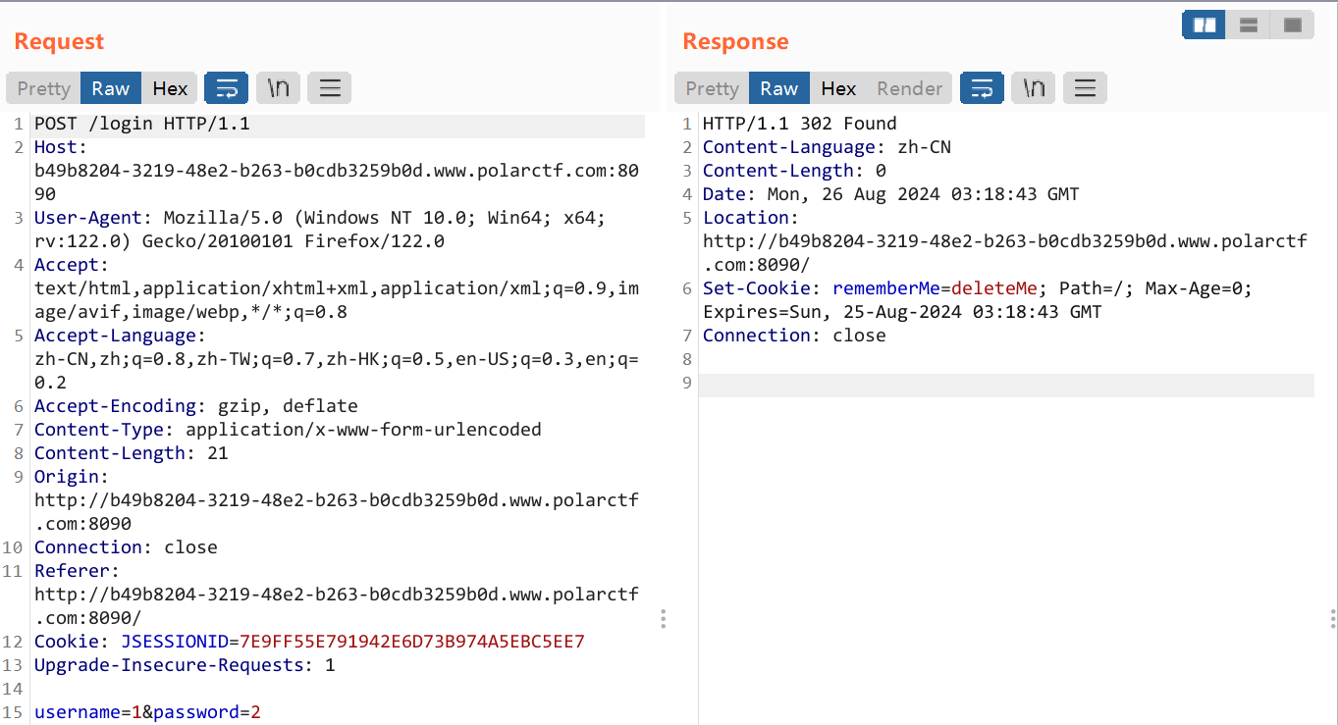Switch Request to Hex view

[x=170, y=88]
